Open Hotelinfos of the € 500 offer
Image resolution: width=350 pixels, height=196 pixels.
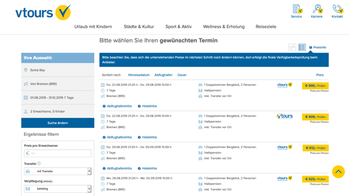click(148, 106)
